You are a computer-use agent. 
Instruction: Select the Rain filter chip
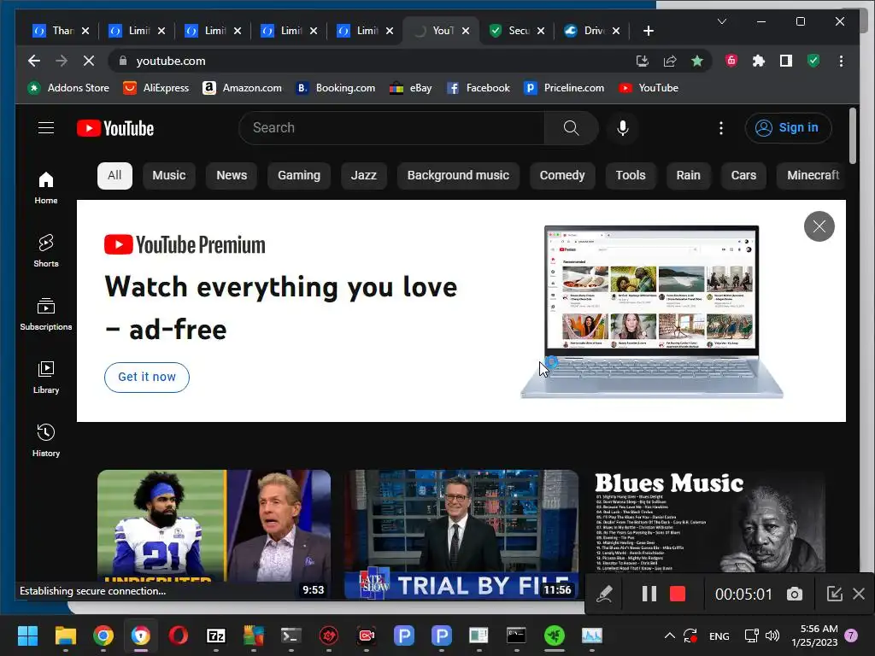click(688, 175)
